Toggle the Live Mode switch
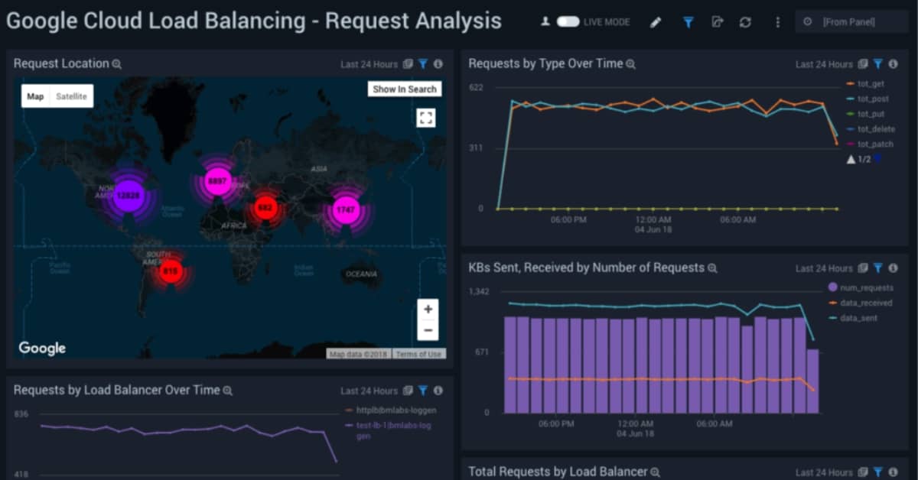The height and width of the screenshot is (480, 918). click(x=568, y=22)
